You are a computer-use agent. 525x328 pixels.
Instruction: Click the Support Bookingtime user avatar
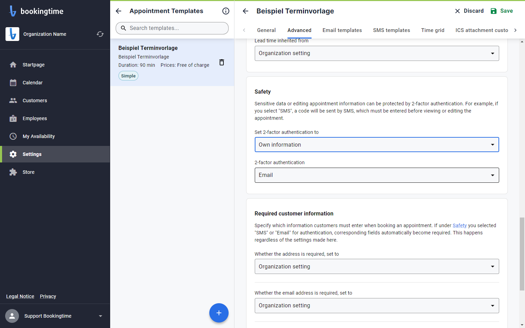coord(12,316)
